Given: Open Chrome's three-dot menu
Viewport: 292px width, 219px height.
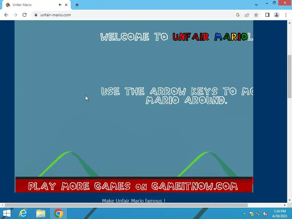Looking at the screenshot, I should (x=286, y=15).
